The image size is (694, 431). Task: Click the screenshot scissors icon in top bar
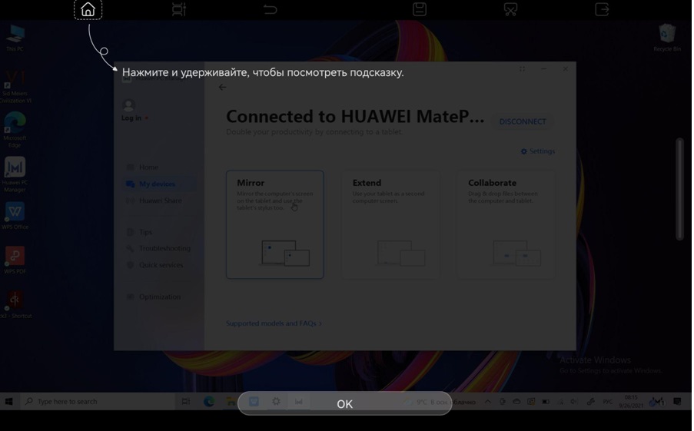[x=510, y=10]
